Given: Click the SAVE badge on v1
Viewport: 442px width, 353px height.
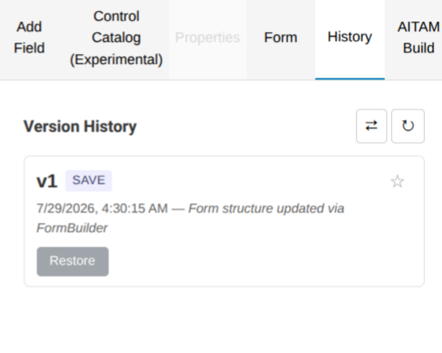Looking at the screenshot, I should click(x=89, y=181).
